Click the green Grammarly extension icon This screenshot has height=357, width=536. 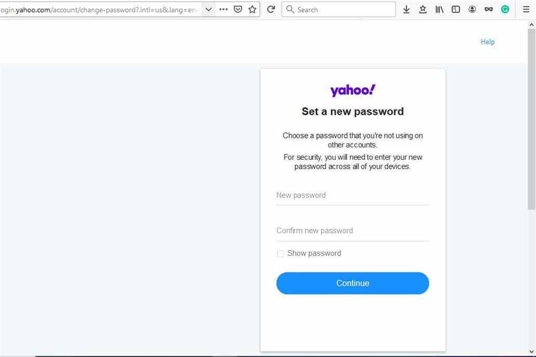pyautogui.click(x=505, y=9)
